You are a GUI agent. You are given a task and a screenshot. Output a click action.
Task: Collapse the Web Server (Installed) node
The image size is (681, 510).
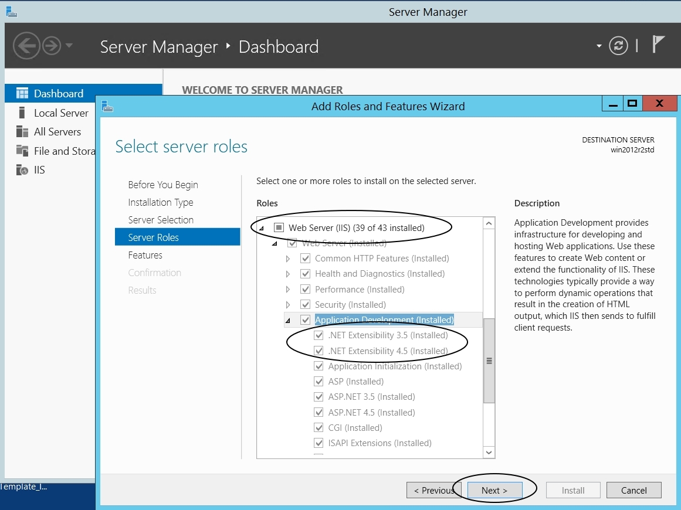pyautogui.click(x=275, y=243)
